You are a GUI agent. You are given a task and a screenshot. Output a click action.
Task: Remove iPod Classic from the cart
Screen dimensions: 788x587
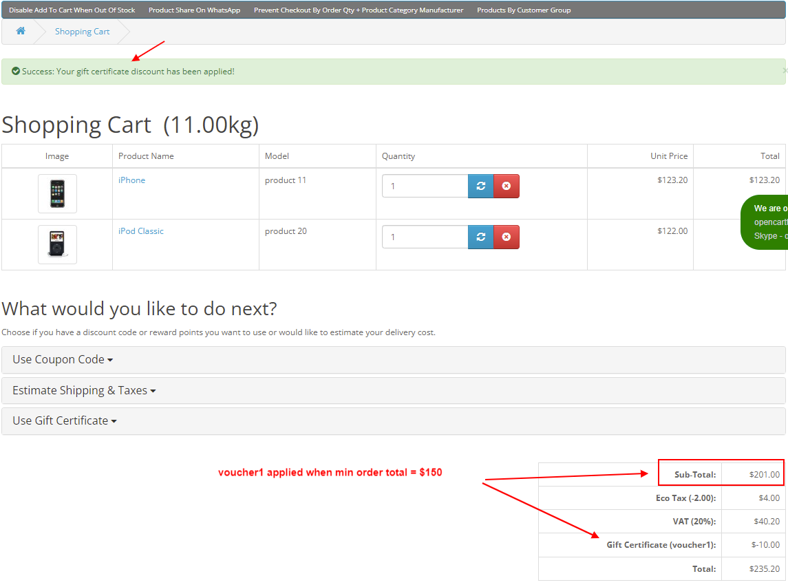pyautogui.click(x=507, y=237)
